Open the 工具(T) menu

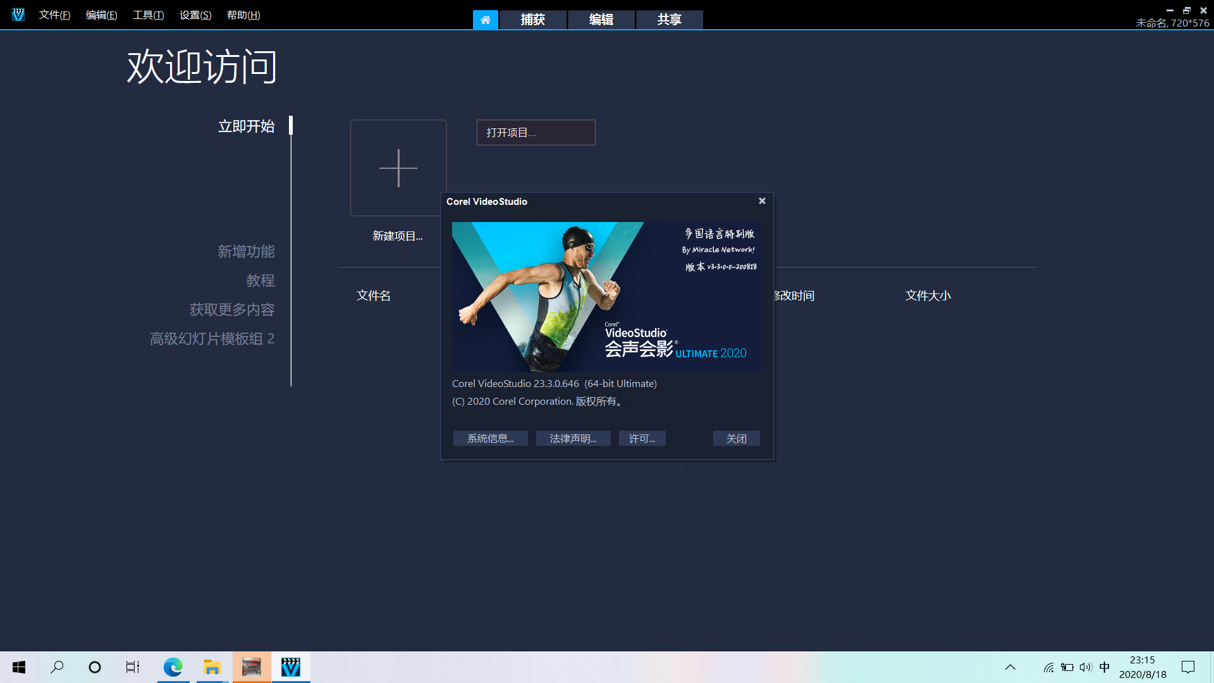pos(148,15)
